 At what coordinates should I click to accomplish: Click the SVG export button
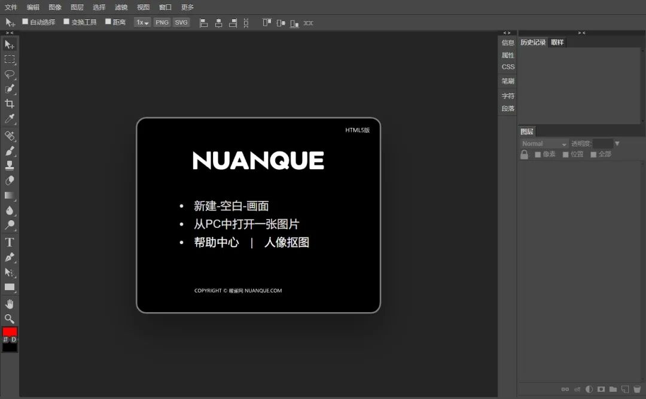(181, 22)
